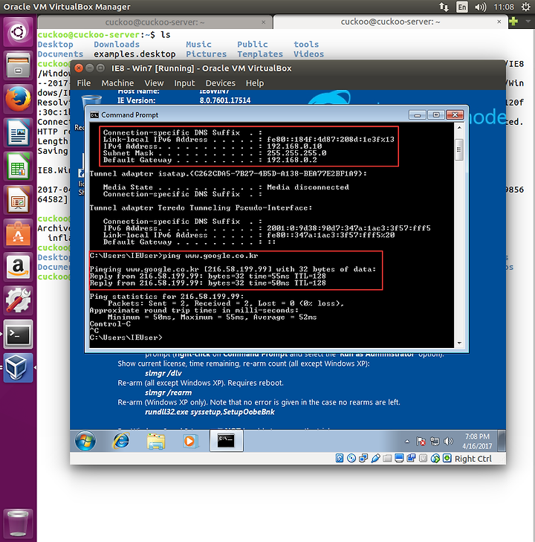
Task: Open the View menu
Action: point(154,83)
